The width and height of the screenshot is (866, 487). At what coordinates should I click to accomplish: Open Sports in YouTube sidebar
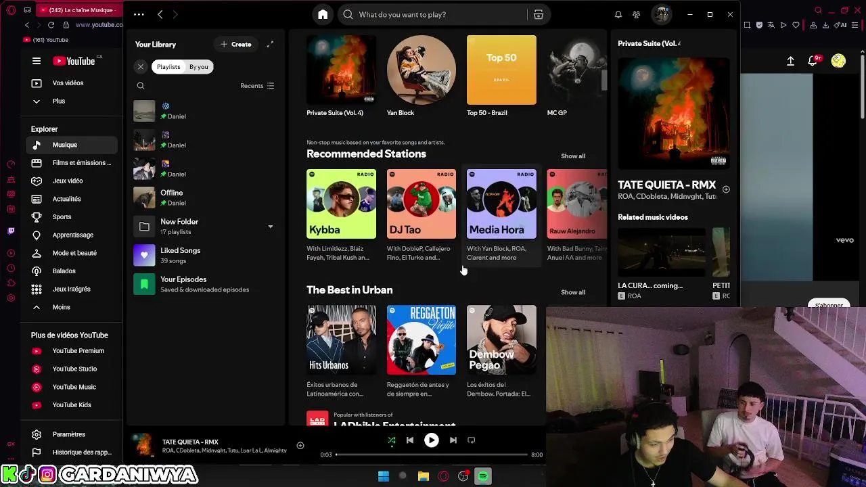tap(71, 217)
